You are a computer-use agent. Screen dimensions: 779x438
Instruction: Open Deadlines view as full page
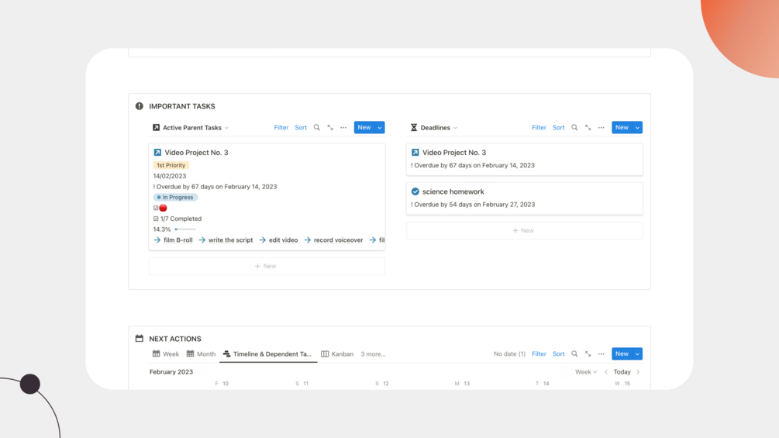pyautogui.click(x=588, y=128)
